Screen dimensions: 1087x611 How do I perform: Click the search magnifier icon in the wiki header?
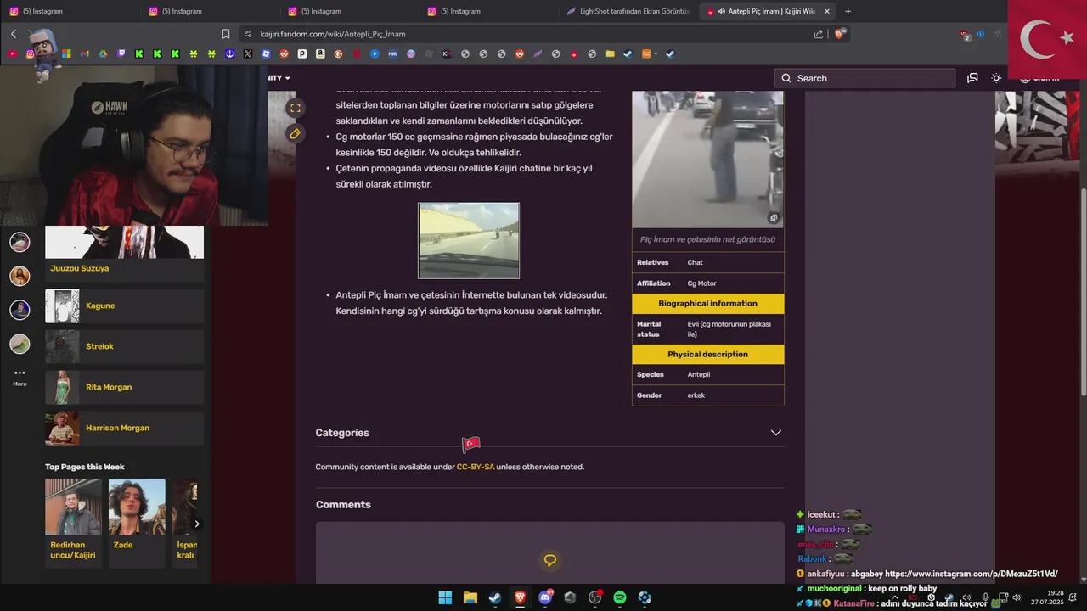click(x=786, y=78)
